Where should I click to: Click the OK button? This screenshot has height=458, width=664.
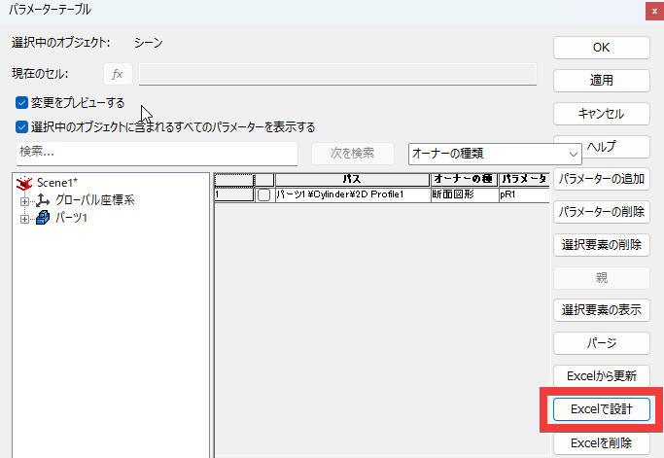coord(602,48)
